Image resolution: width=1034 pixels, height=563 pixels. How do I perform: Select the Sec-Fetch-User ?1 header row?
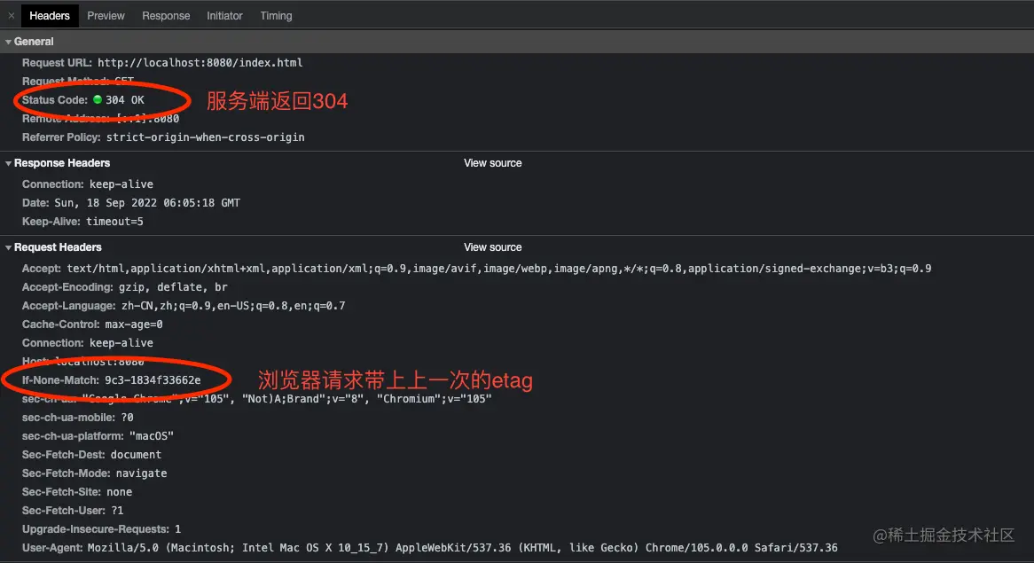coord(73,511)
